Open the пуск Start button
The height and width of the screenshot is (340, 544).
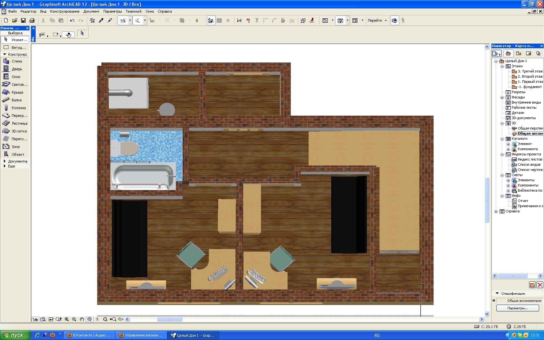click(x=15, y=335)
